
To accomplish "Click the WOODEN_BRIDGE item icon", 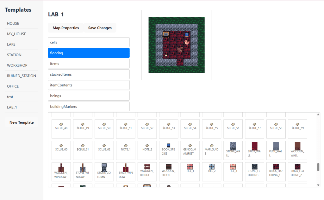I will 147,167.
